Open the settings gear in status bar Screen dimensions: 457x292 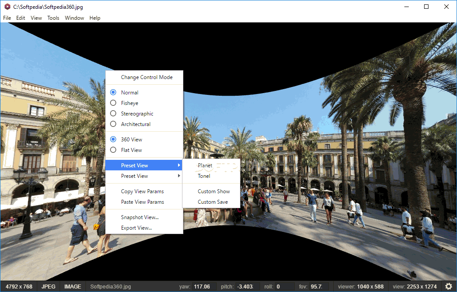point(449,286)
